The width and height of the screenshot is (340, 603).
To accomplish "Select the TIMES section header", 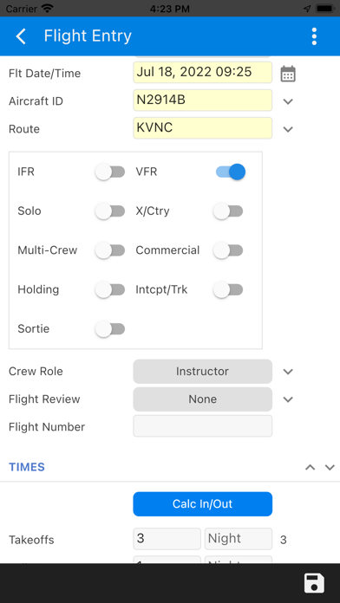I will (x=27, y=467).
